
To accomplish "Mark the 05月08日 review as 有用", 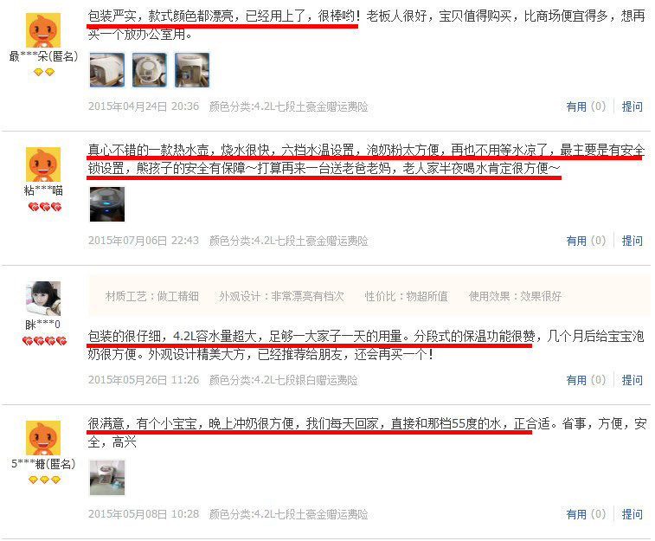I will pos(586,514).
